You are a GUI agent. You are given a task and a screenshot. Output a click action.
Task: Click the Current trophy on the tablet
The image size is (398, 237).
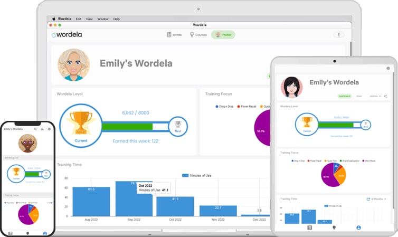307,124
